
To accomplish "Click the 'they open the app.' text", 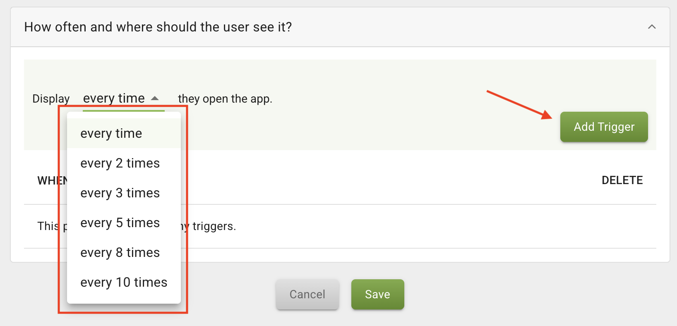I will click(225, 99).
